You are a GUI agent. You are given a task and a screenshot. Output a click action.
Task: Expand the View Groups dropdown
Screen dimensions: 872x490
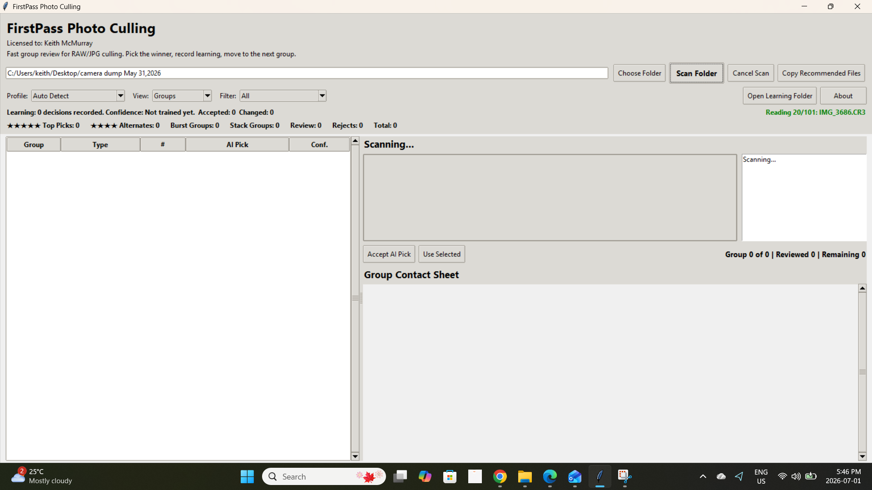[x=208, y=96]
